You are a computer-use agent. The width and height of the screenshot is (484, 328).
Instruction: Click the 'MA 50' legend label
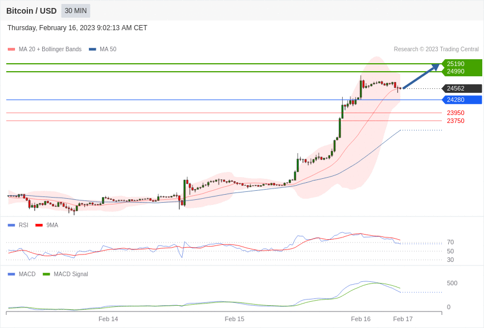pos(108,50)
